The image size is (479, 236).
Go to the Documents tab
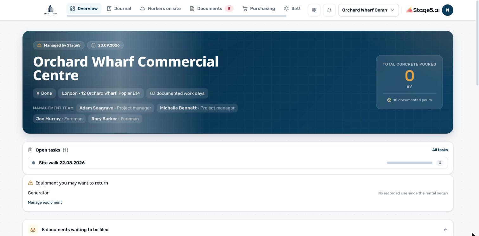click(211, 9)
